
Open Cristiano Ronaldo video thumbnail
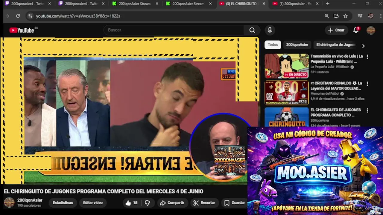[286, 93]
